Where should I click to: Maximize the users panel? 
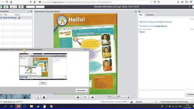click(32, 12)
